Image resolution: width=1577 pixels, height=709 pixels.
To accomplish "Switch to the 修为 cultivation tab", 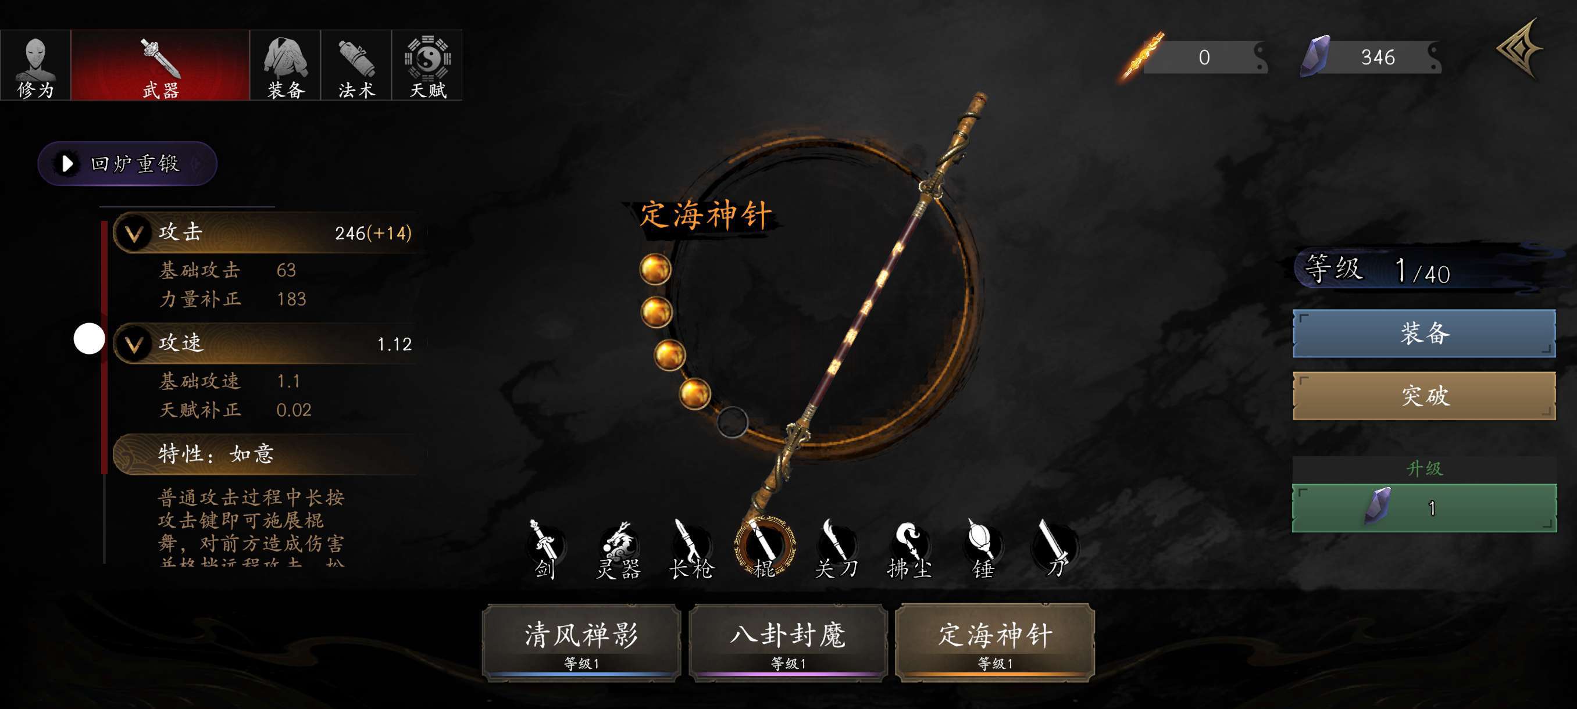I will tap(35, 66).
